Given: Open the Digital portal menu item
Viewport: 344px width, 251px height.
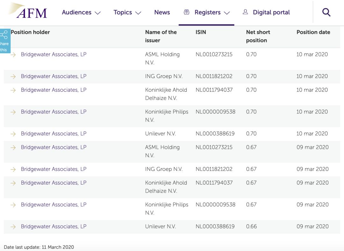Looking at the screenshot, I should coord(271,12).
